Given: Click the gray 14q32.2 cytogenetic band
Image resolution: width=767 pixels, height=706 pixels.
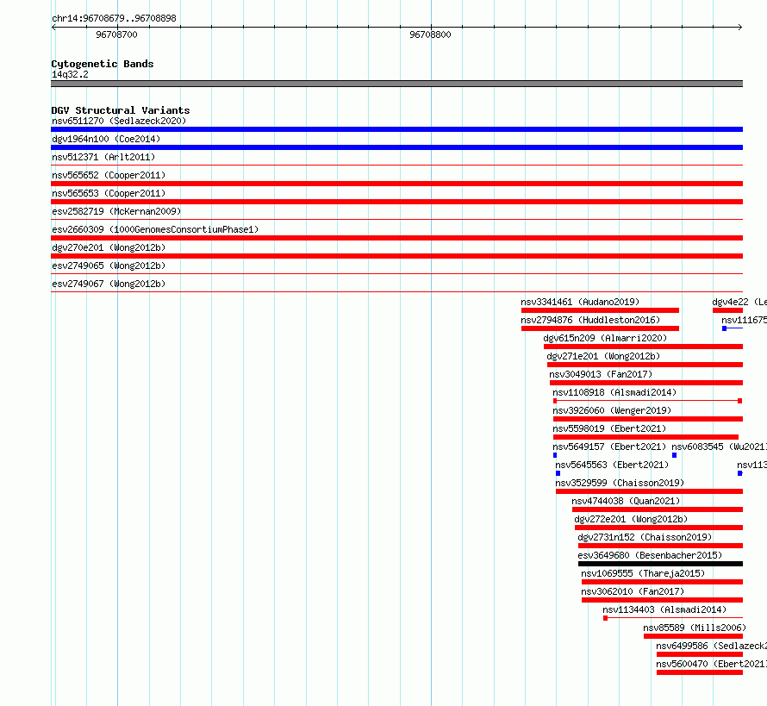Looking at the screenshot, I should point(396,84).
